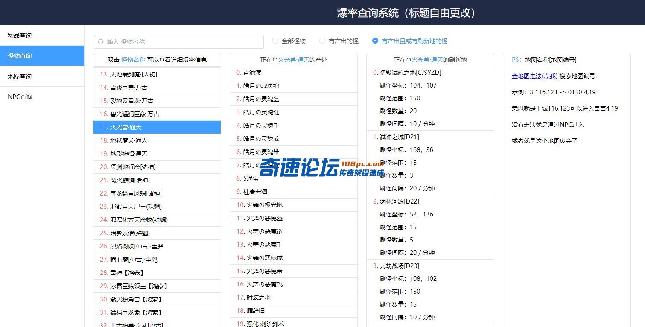Focus the 输入 怪物名称 search field
645x327 pixels.
click(178, 42)
